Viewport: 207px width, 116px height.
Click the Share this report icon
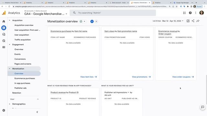click(x=193, y=21)
